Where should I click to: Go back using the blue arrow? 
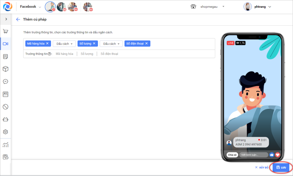pos(18,19)
